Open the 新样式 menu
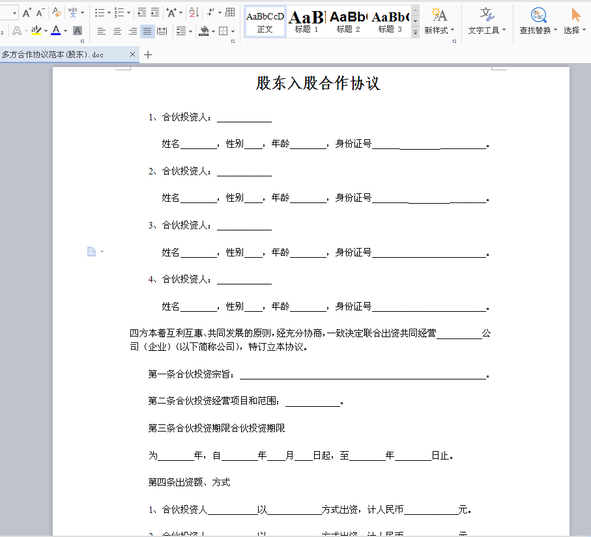Viewport: 591px width, 537px height. tap(439, 21)
